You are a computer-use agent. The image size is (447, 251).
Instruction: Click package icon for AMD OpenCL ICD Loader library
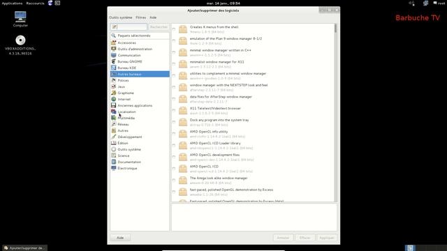pyautogui.click(x=183, y=146)
